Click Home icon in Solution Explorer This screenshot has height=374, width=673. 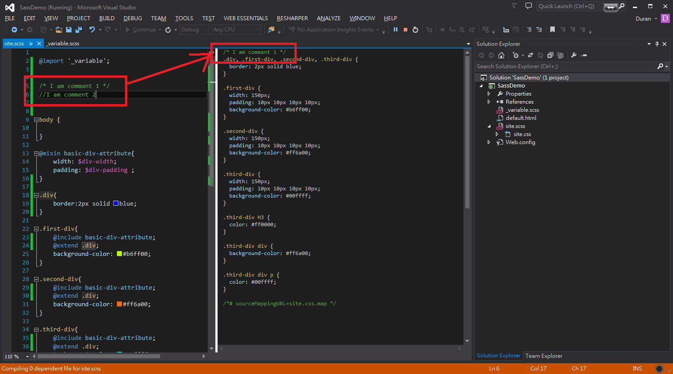click(501, 55)
